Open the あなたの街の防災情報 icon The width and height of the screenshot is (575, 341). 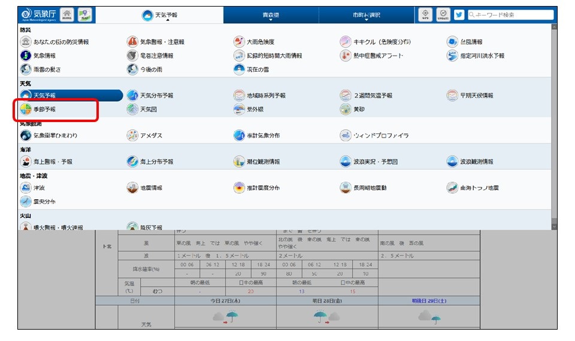(x=25, y=42)
